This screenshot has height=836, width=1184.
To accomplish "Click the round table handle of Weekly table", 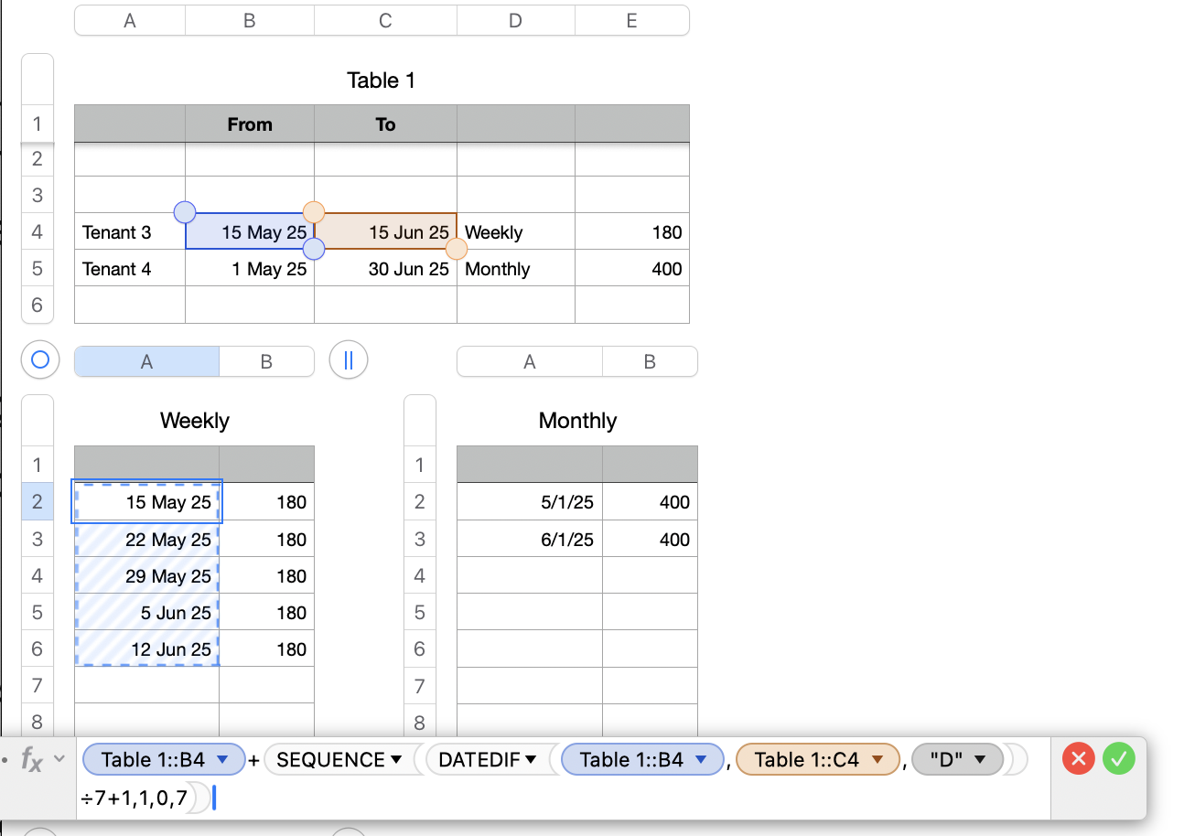I will tap(39, 360).
